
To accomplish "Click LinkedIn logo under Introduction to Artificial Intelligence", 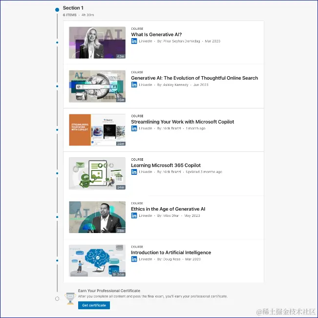I will (134, 259).
